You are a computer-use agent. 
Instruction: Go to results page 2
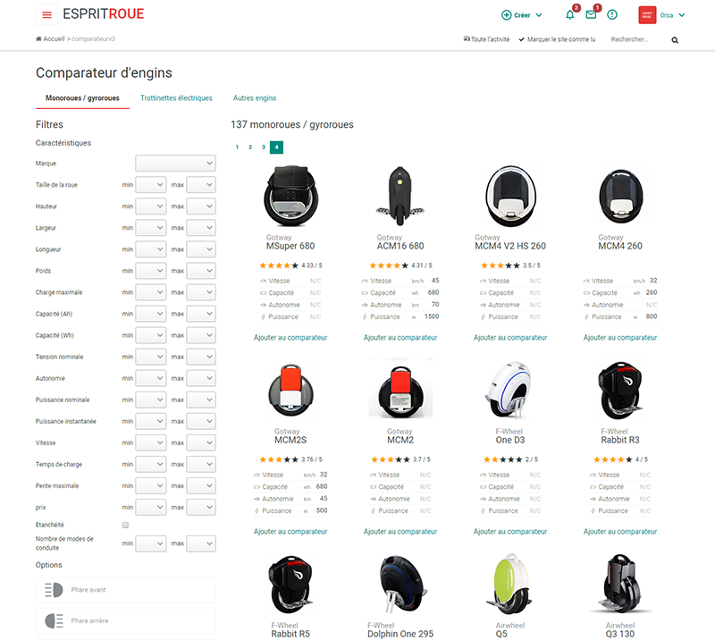(x=250, y=147)
